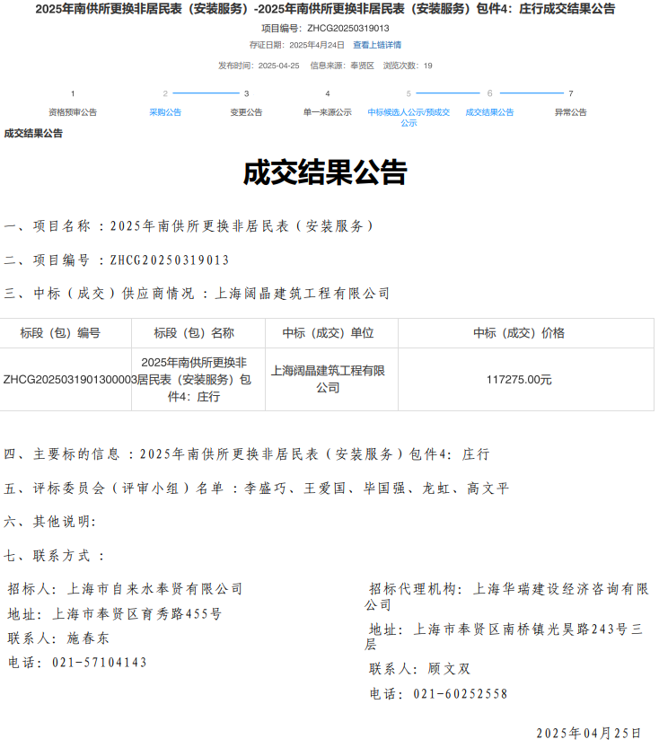Viewport: 659px width, 748px height.
Task: Select the 资格预审公告 step label
Action: [73, 112]
